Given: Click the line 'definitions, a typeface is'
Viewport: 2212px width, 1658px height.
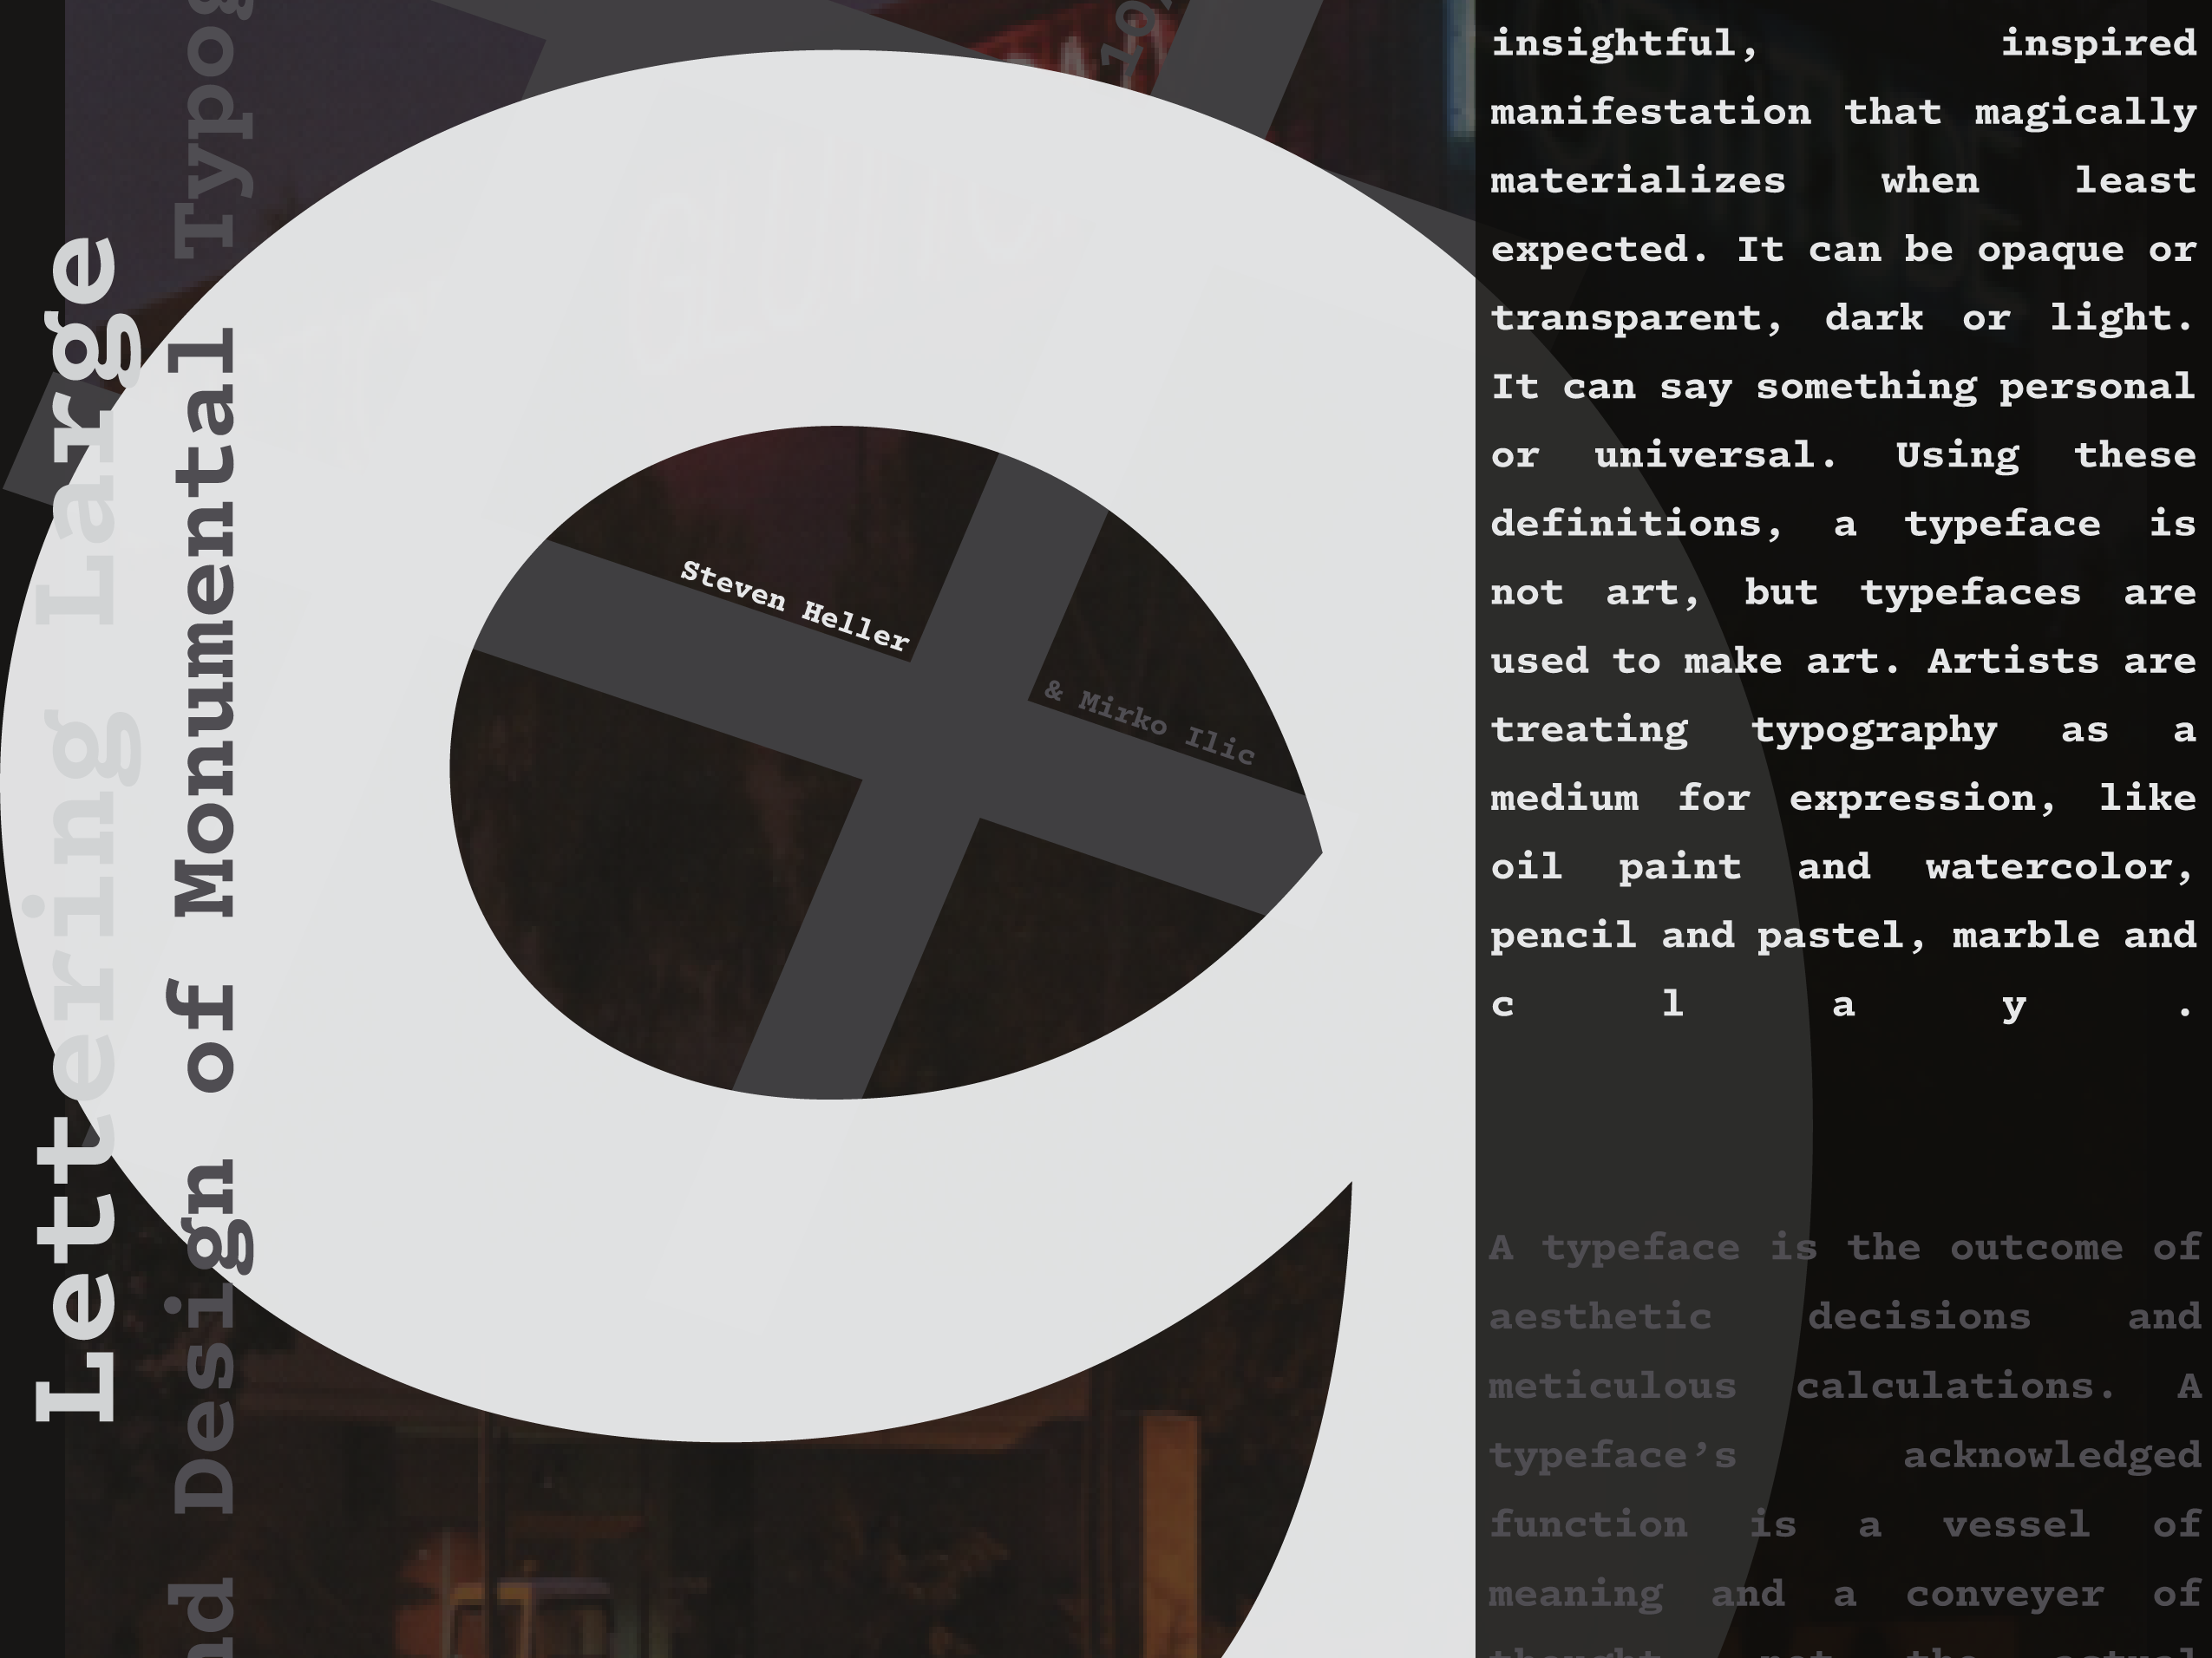Looking at the screenshot, I should 1843,525.
